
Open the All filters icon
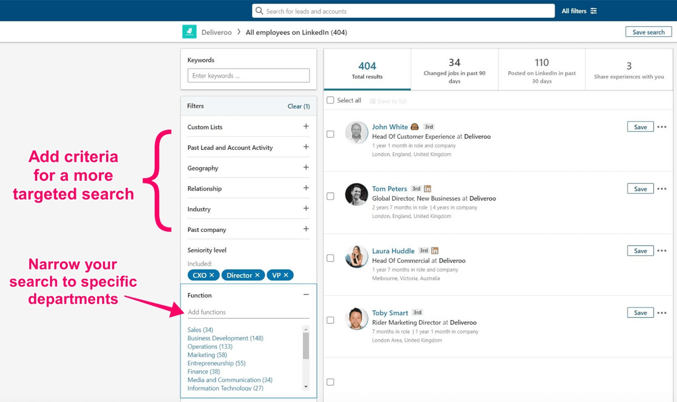click(x=594, y=11)
